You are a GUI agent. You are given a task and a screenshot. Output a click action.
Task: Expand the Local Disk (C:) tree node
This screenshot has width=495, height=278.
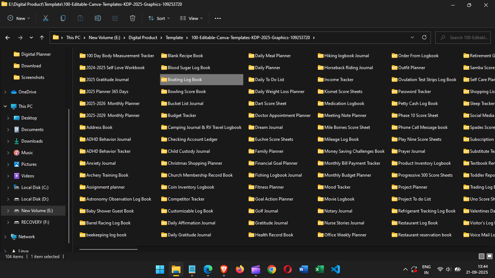coord(8,188)
